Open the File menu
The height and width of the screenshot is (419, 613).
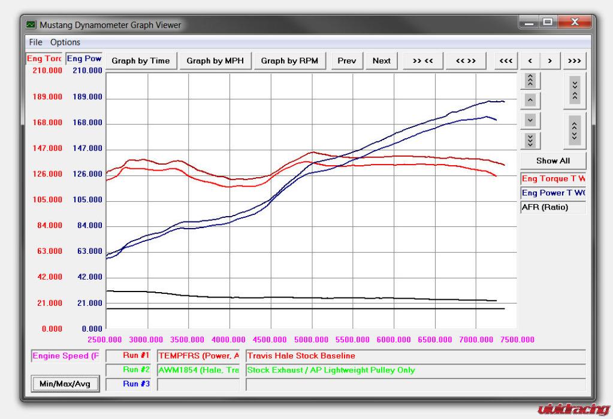[36, 42]
